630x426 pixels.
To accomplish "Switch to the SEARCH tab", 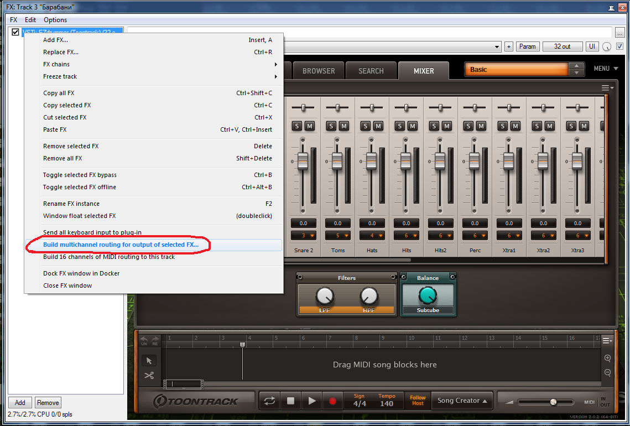I will (371, 71).
